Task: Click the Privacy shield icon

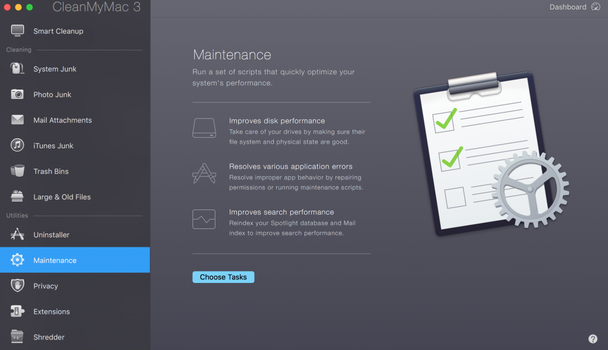Action: [x=17, y=286]
